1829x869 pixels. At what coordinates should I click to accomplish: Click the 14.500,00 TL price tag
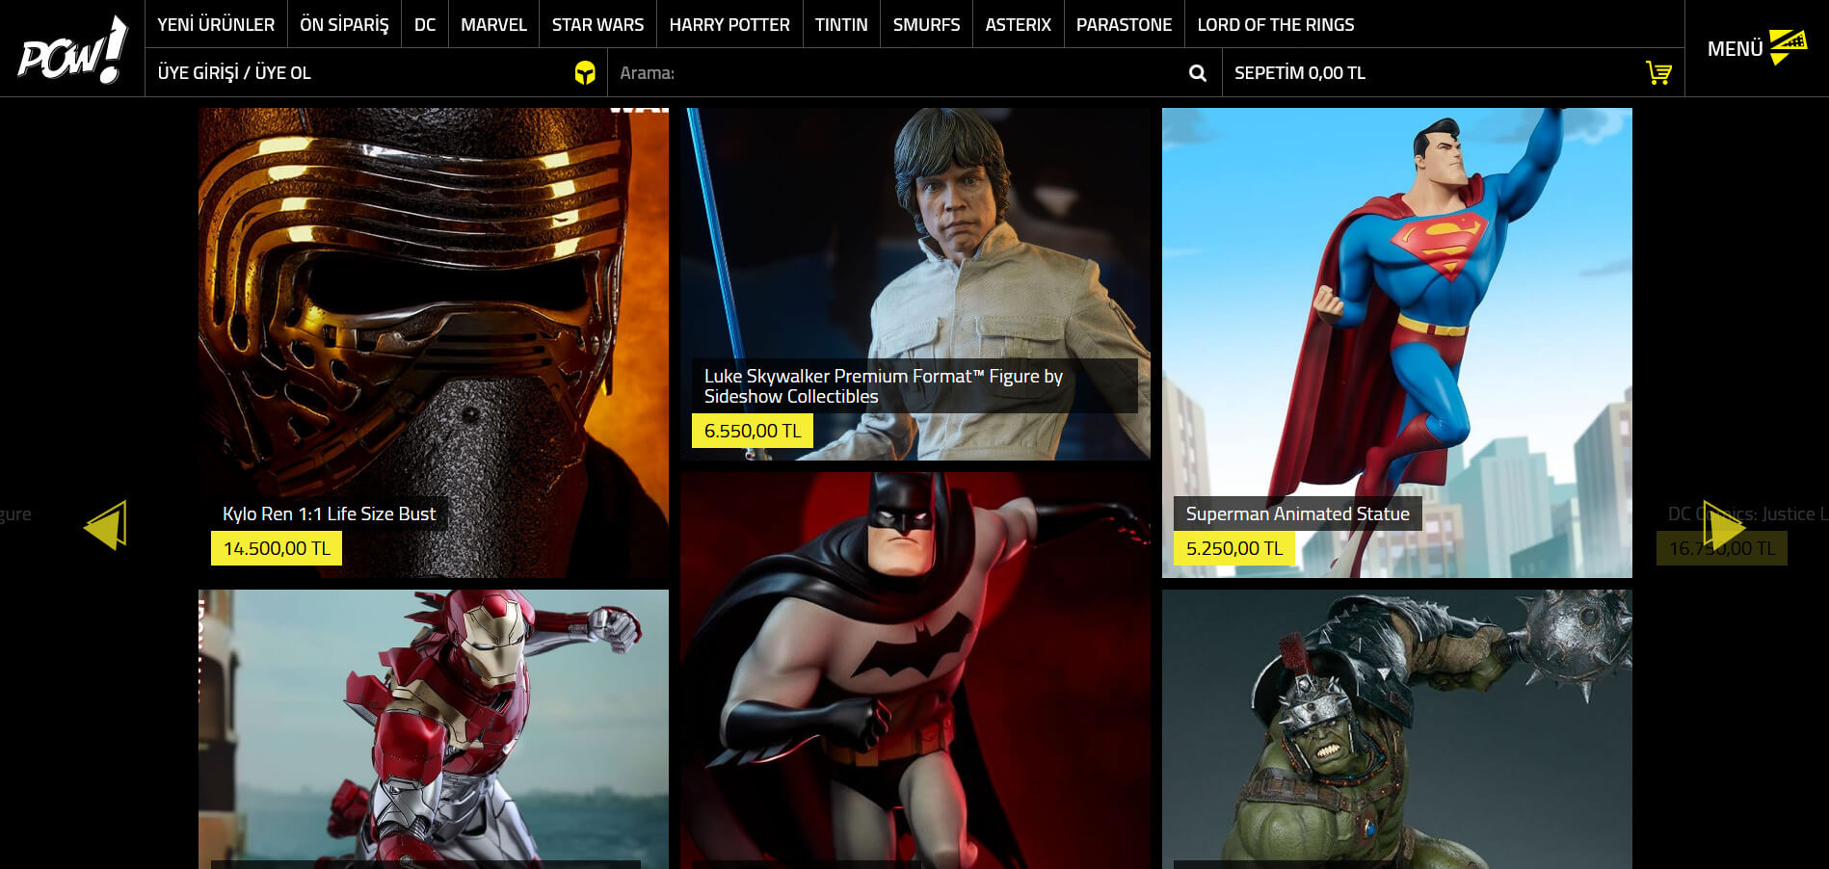coord(277,549)
